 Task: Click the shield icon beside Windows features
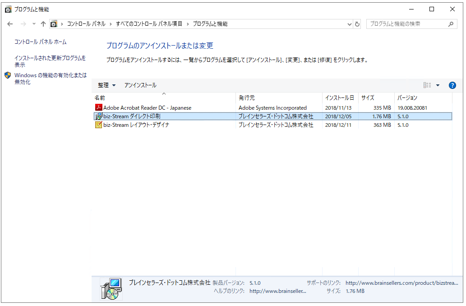[x=8, y=75]
